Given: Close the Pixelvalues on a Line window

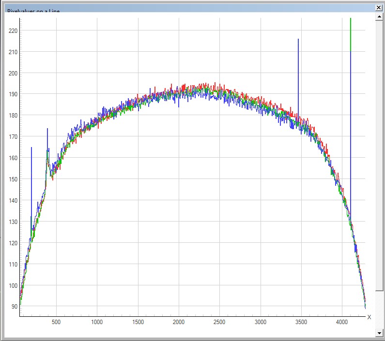Looking at the screenshot, I should pos(379,8).
